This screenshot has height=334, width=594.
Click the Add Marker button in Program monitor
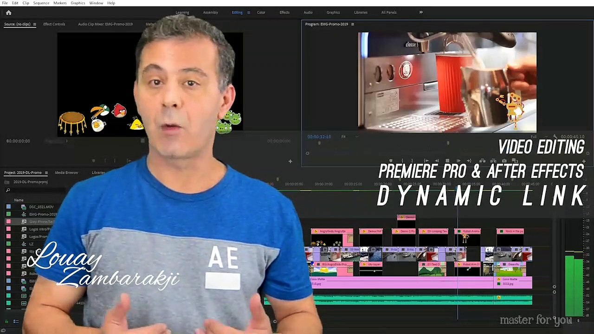tap(391, 161)
